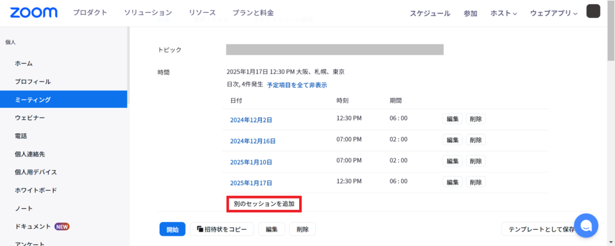
Task: Open the chat support bubble icon
Action: [x=586, y=226]
